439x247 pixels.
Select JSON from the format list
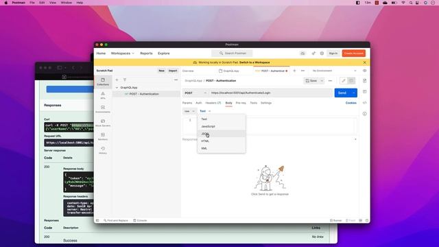[x=222, y=134]
